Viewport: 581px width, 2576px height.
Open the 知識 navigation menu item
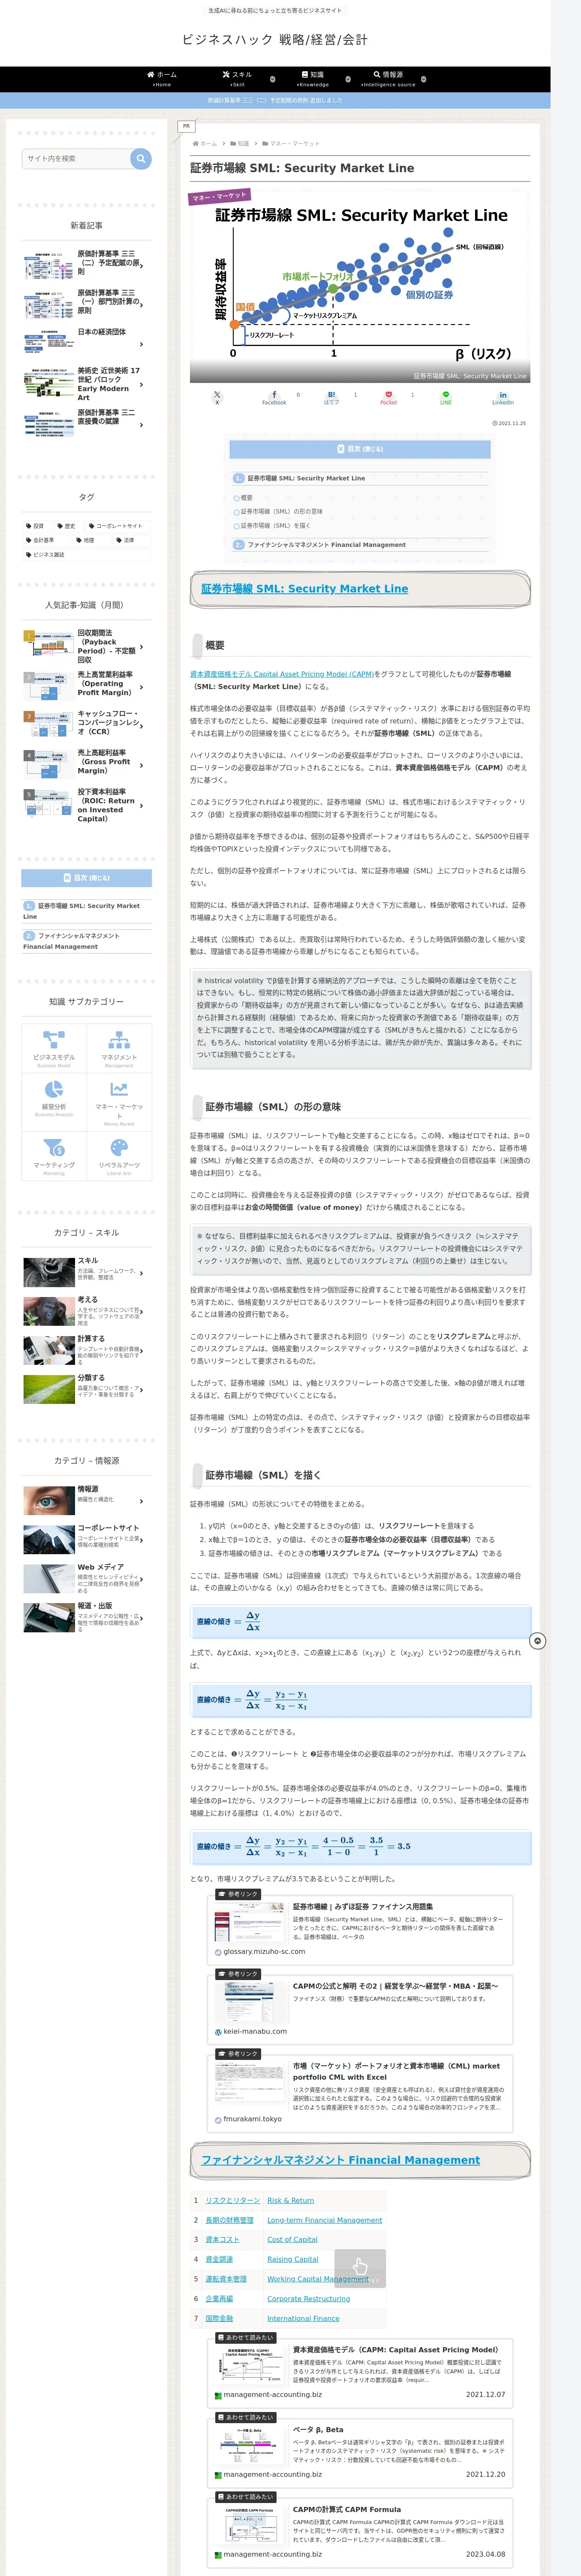(313, 79)
